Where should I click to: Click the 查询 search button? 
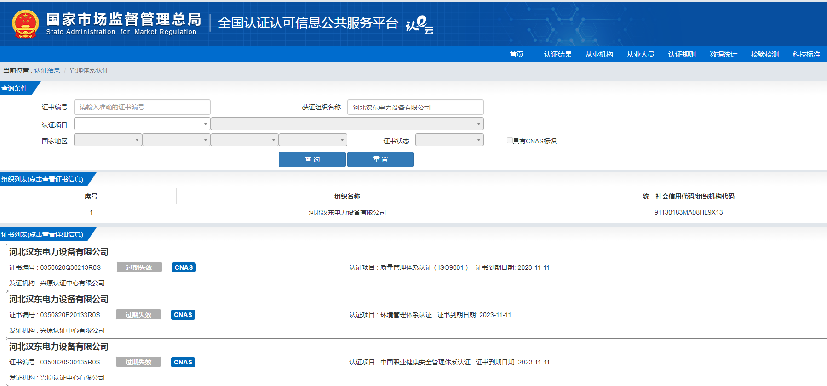(x=312, y=159)
